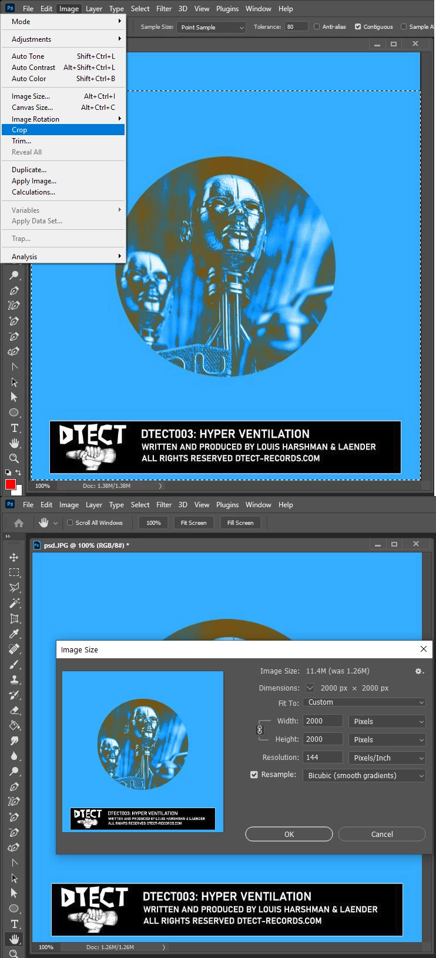Click the Width field showing 2000

click(323, 721)
